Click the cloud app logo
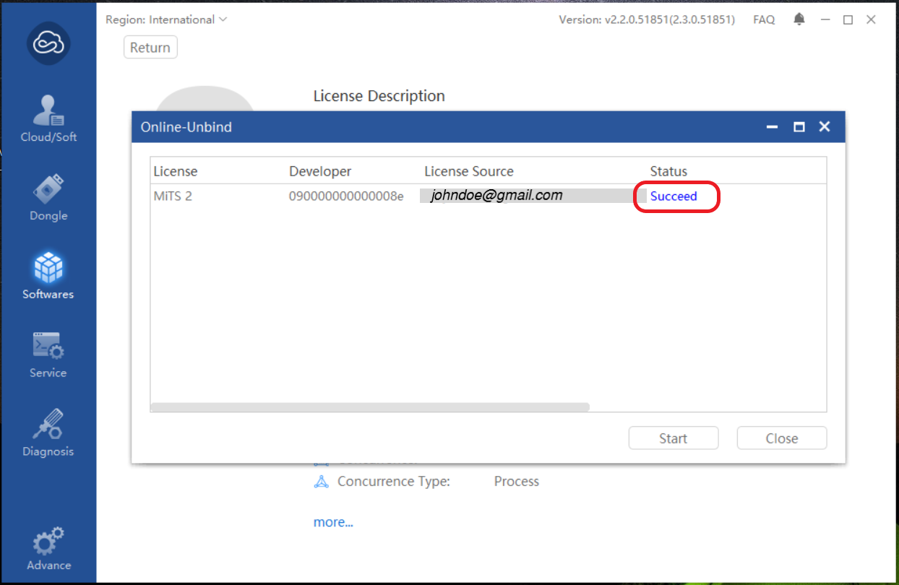 pos(48,44)
